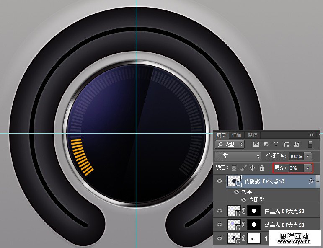Switch to the 路径 tab
Viewport: 323px width, 248px height.
coord(253,135)
